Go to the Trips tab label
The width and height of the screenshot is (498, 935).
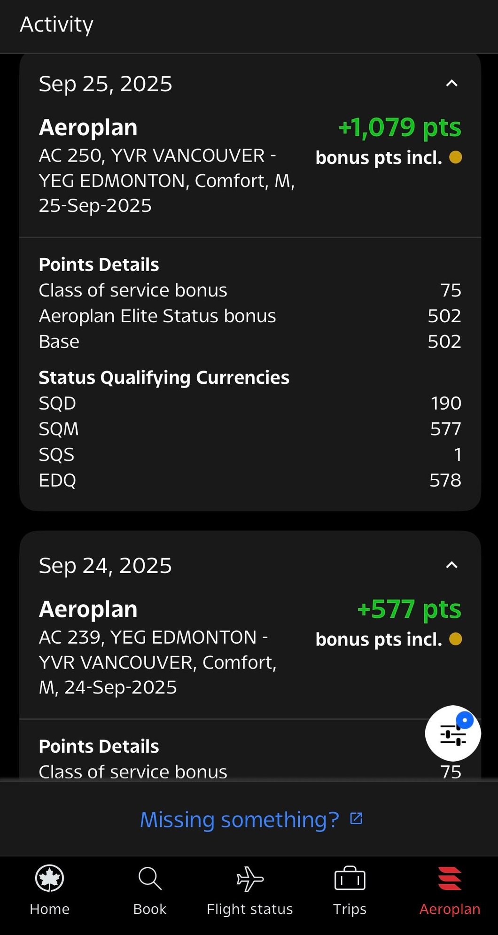coord(350,909)
